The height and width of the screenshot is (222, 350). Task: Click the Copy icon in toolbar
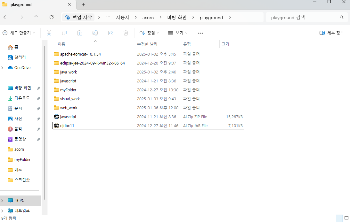click(64, 33)
